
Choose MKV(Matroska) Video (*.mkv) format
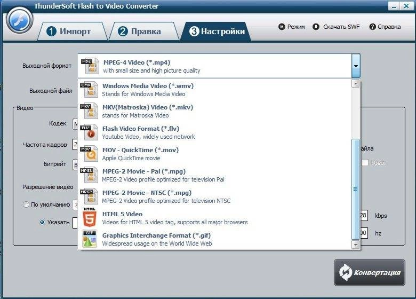214,111
